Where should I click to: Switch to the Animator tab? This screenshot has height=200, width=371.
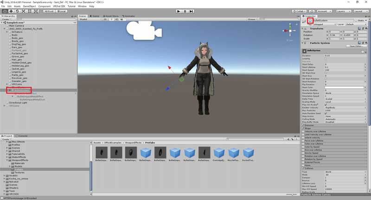click(128, 16)
